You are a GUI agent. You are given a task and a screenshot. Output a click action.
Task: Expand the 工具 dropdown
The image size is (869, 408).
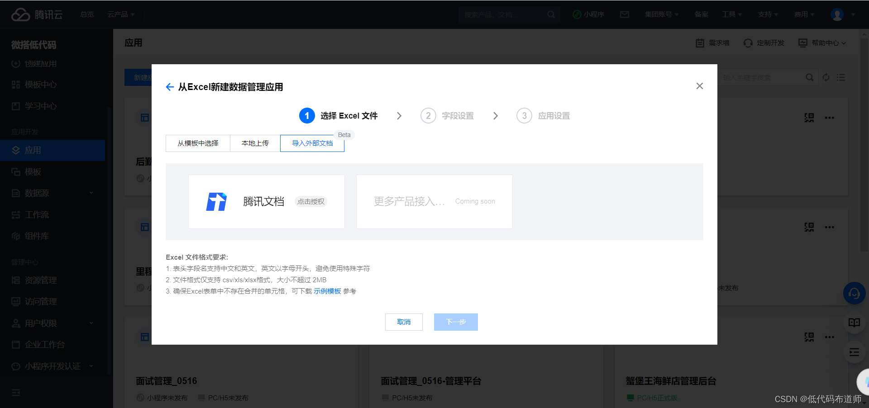pyautogui.click(x=732, y=14)
